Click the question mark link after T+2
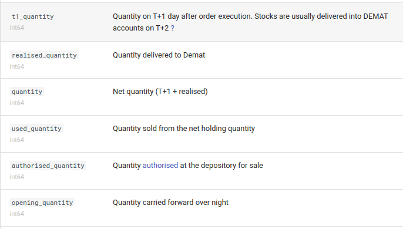The width and height of the screenshot is (403, 229). click(x=173, y=28)
